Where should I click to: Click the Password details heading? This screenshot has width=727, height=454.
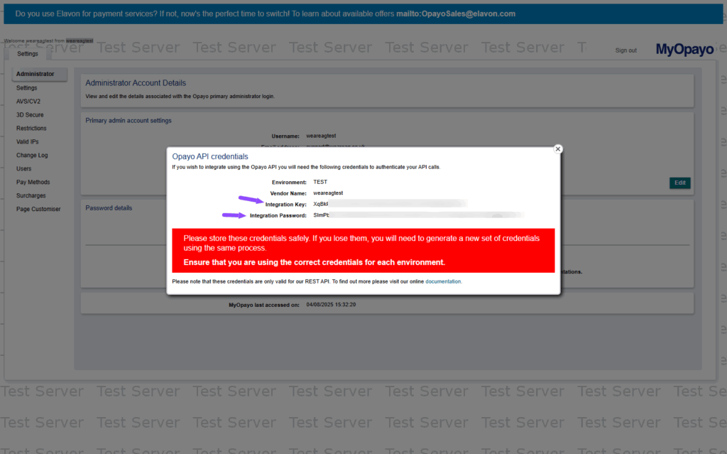pos(109,208)
